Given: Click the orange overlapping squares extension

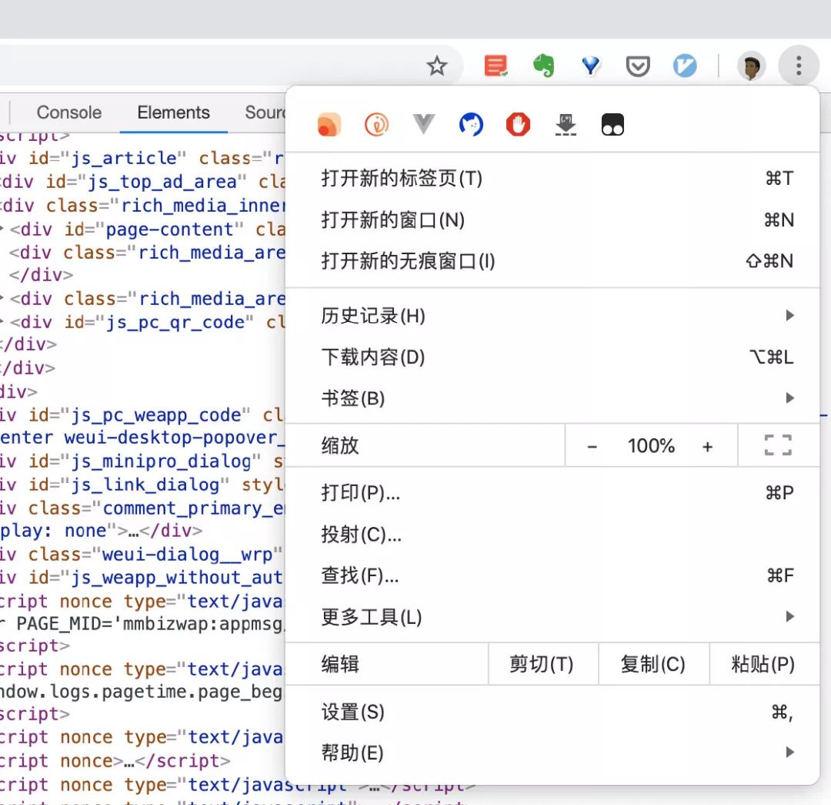Looking at the screenshot, I should click(329, 125).
